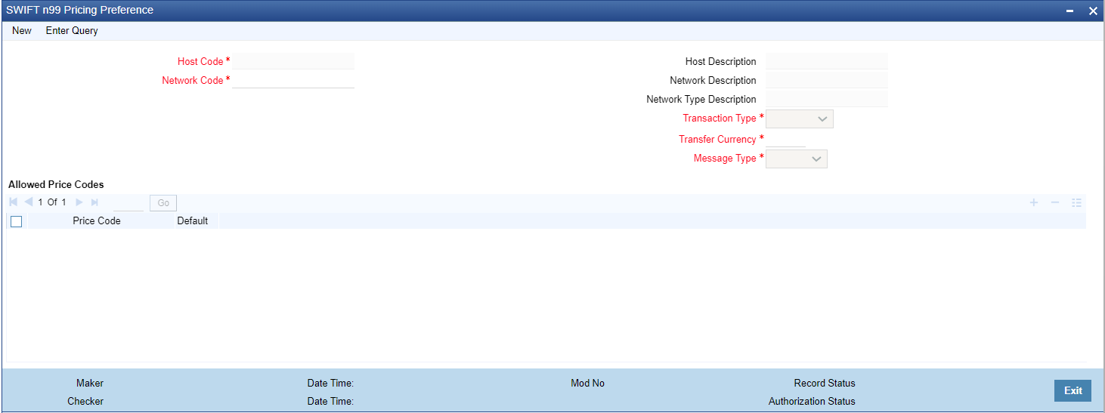Click the Go button
1105x413 pixels.
pos(163,203)
